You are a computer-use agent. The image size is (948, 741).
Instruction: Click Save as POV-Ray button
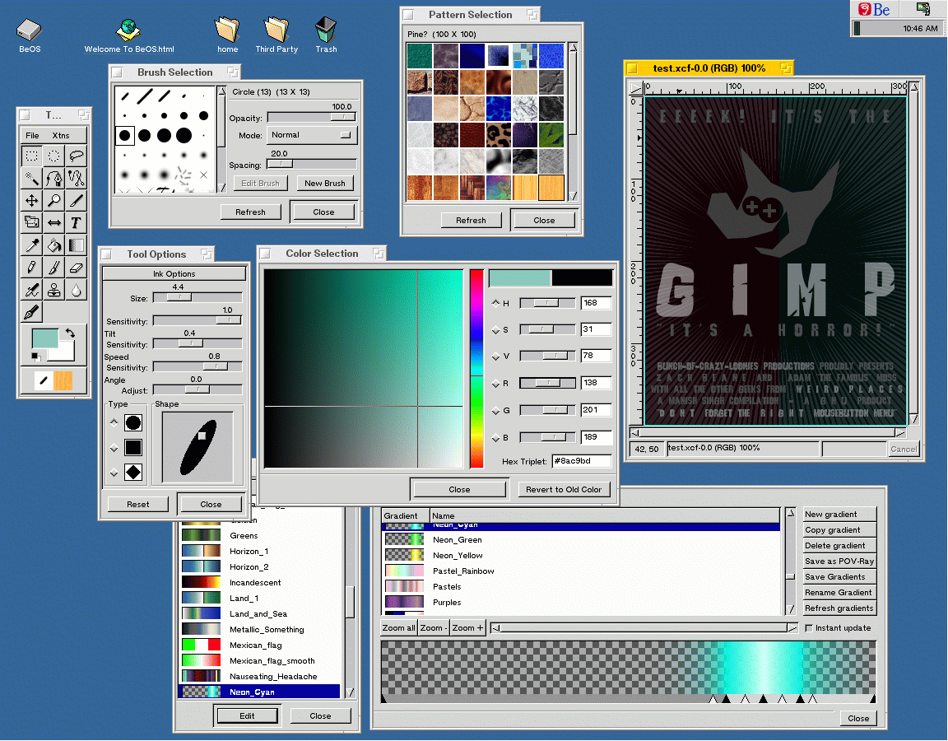pos(839,562)
